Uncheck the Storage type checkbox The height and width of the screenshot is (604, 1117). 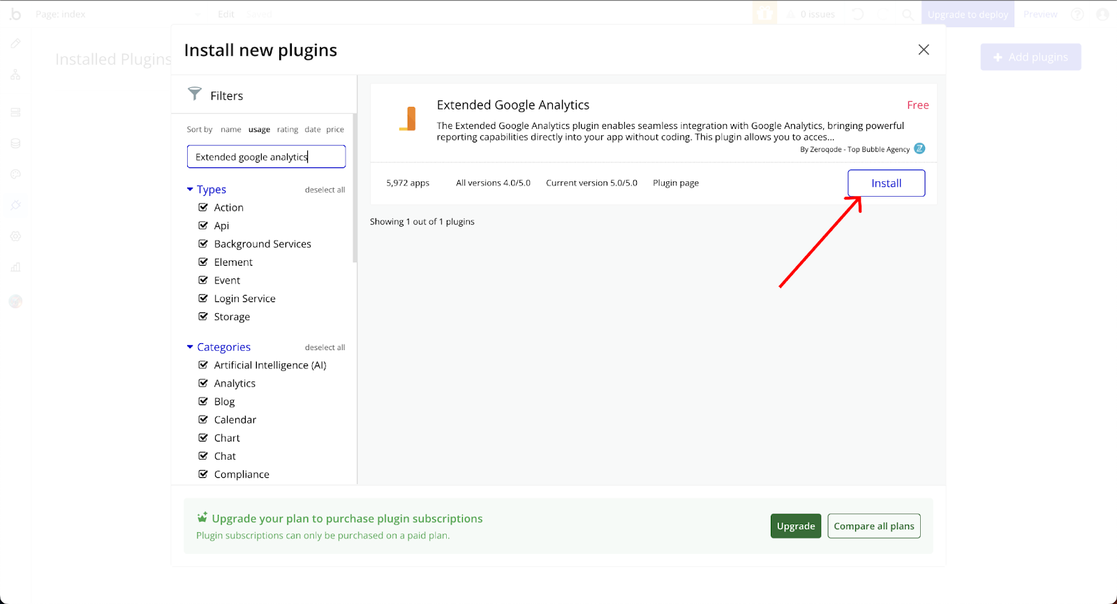click(x=203, y=316)
